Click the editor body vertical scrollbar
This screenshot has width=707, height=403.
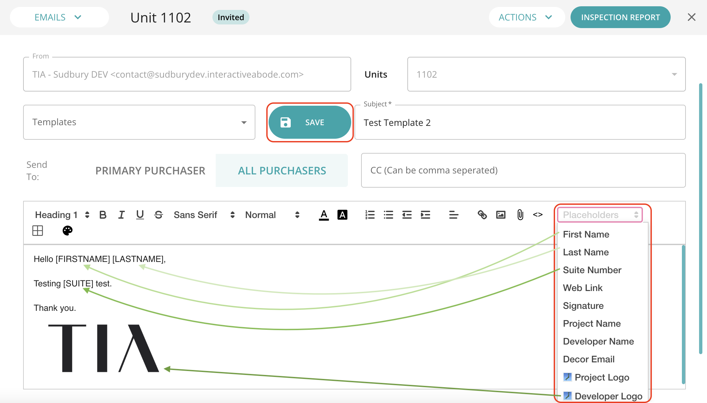click(683, 314)
